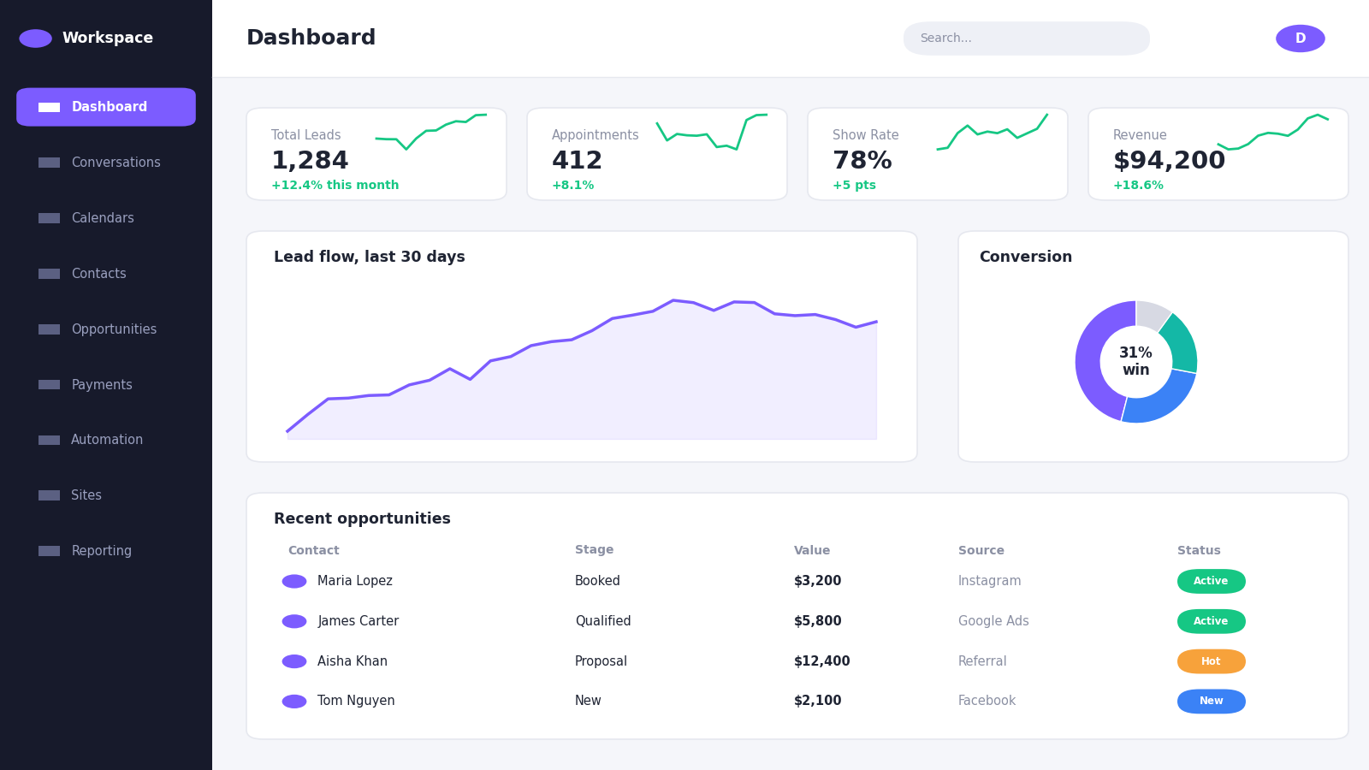Image resolution: width=1369 pixels, height=770 pixels.
Task: Click the Revenue sparkline chart
Action: pyautogui.click(x=1273, y=132)
